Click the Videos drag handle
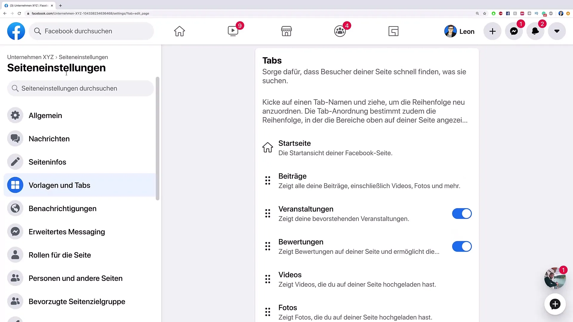 (x=268, y=279)
